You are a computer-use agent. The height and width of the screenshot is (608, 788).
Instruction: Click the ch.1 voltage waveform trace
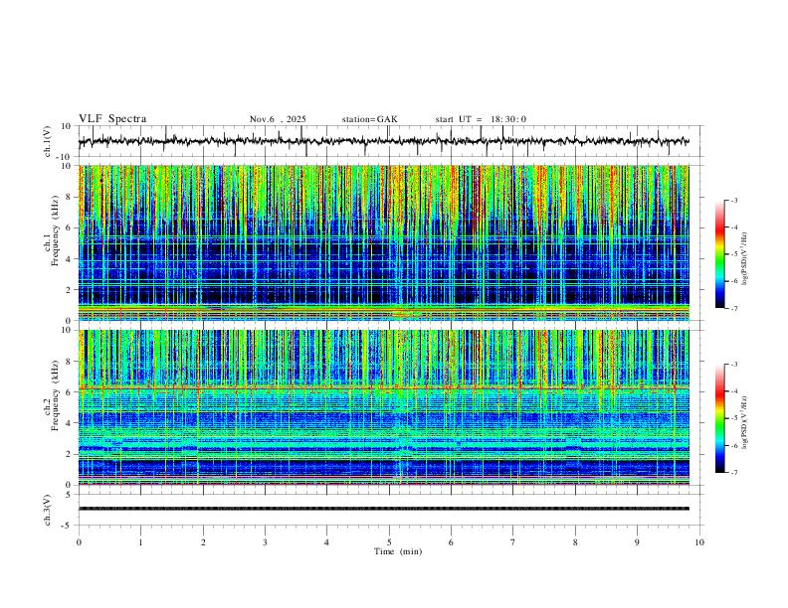pos(383,141)
